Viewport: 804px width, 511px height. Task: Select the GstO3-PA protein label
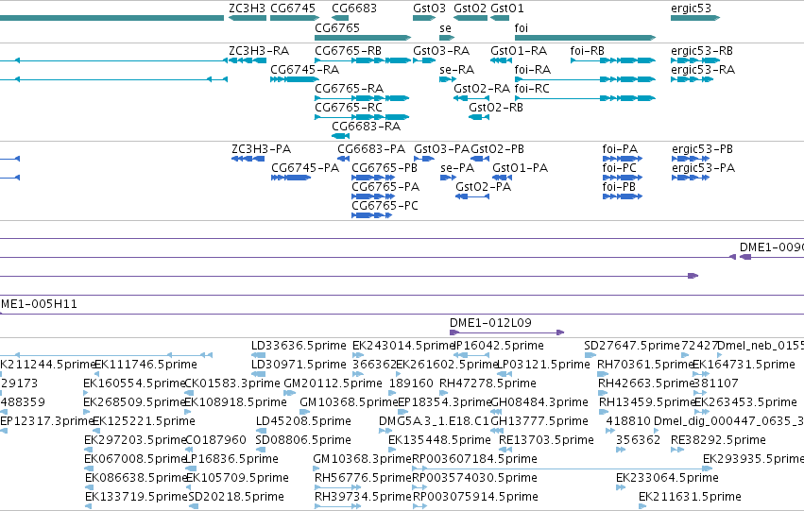[x=442, y=149]
